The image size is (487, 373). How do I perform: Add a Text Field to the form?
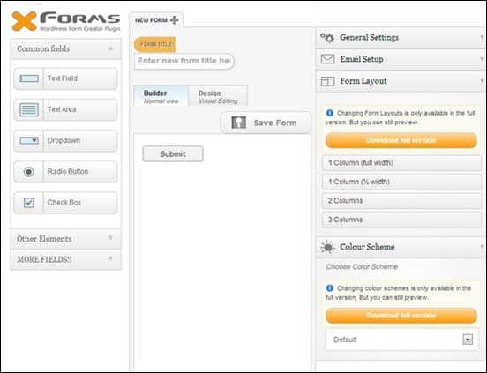65,78
